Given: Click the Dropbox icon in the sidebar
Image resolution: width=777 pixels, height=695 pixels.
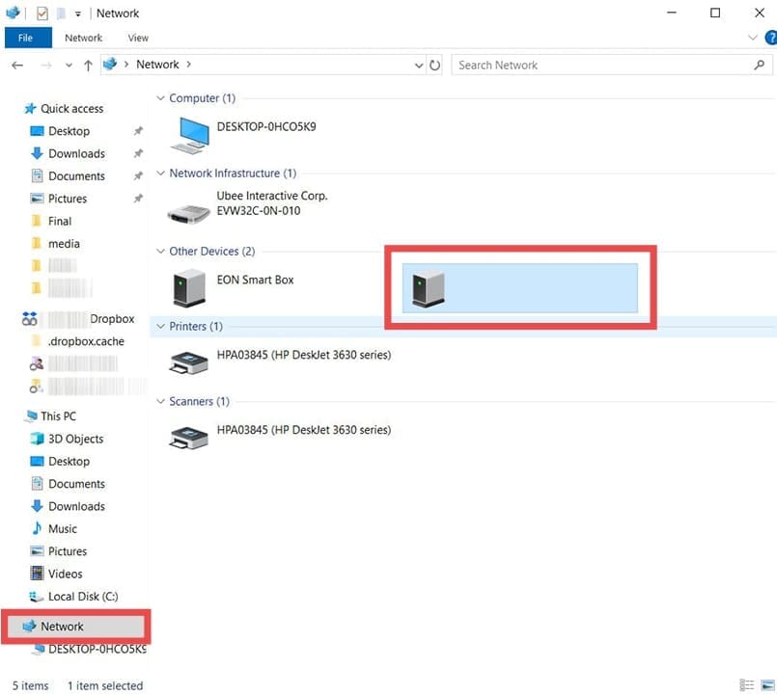Looking at the screenshot, I should click(x=29, y=319).
